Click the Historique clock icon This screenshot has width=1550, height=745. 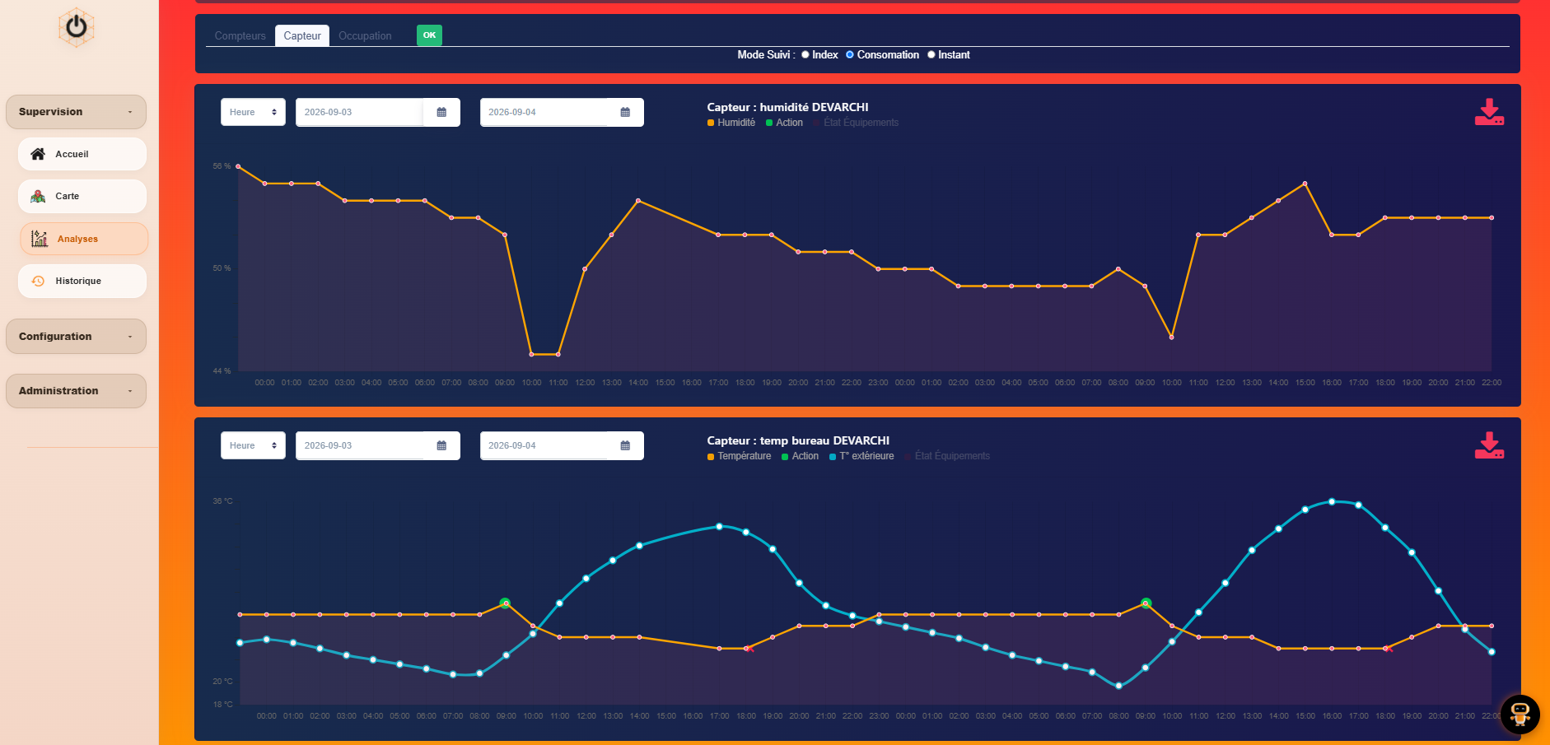point(38,281)
